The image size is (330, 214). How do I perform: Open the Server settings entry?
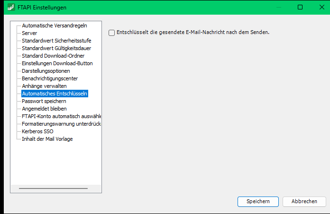tap(29, 33)
